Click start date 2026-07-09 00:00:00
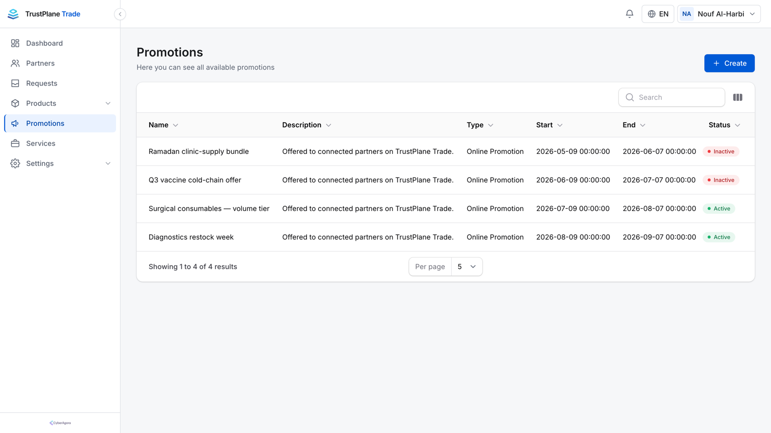Viewport: 771px width, 433px height. pyautogui.click(x=573, y=208)
